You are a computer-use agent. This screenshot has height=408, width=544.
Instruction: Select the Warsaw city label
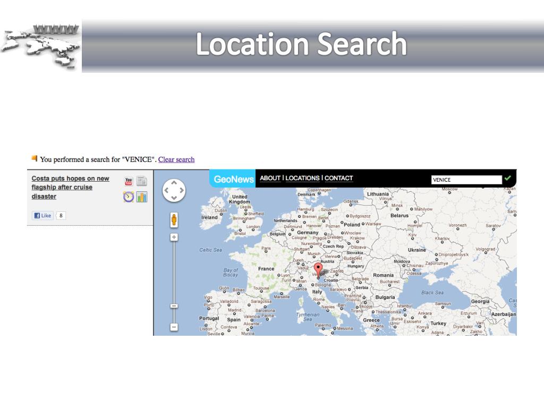tap(373, 224)
